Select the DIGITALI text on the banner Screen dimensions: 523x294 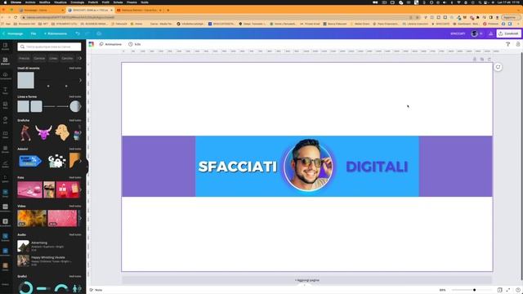click(x=377, y=167)
